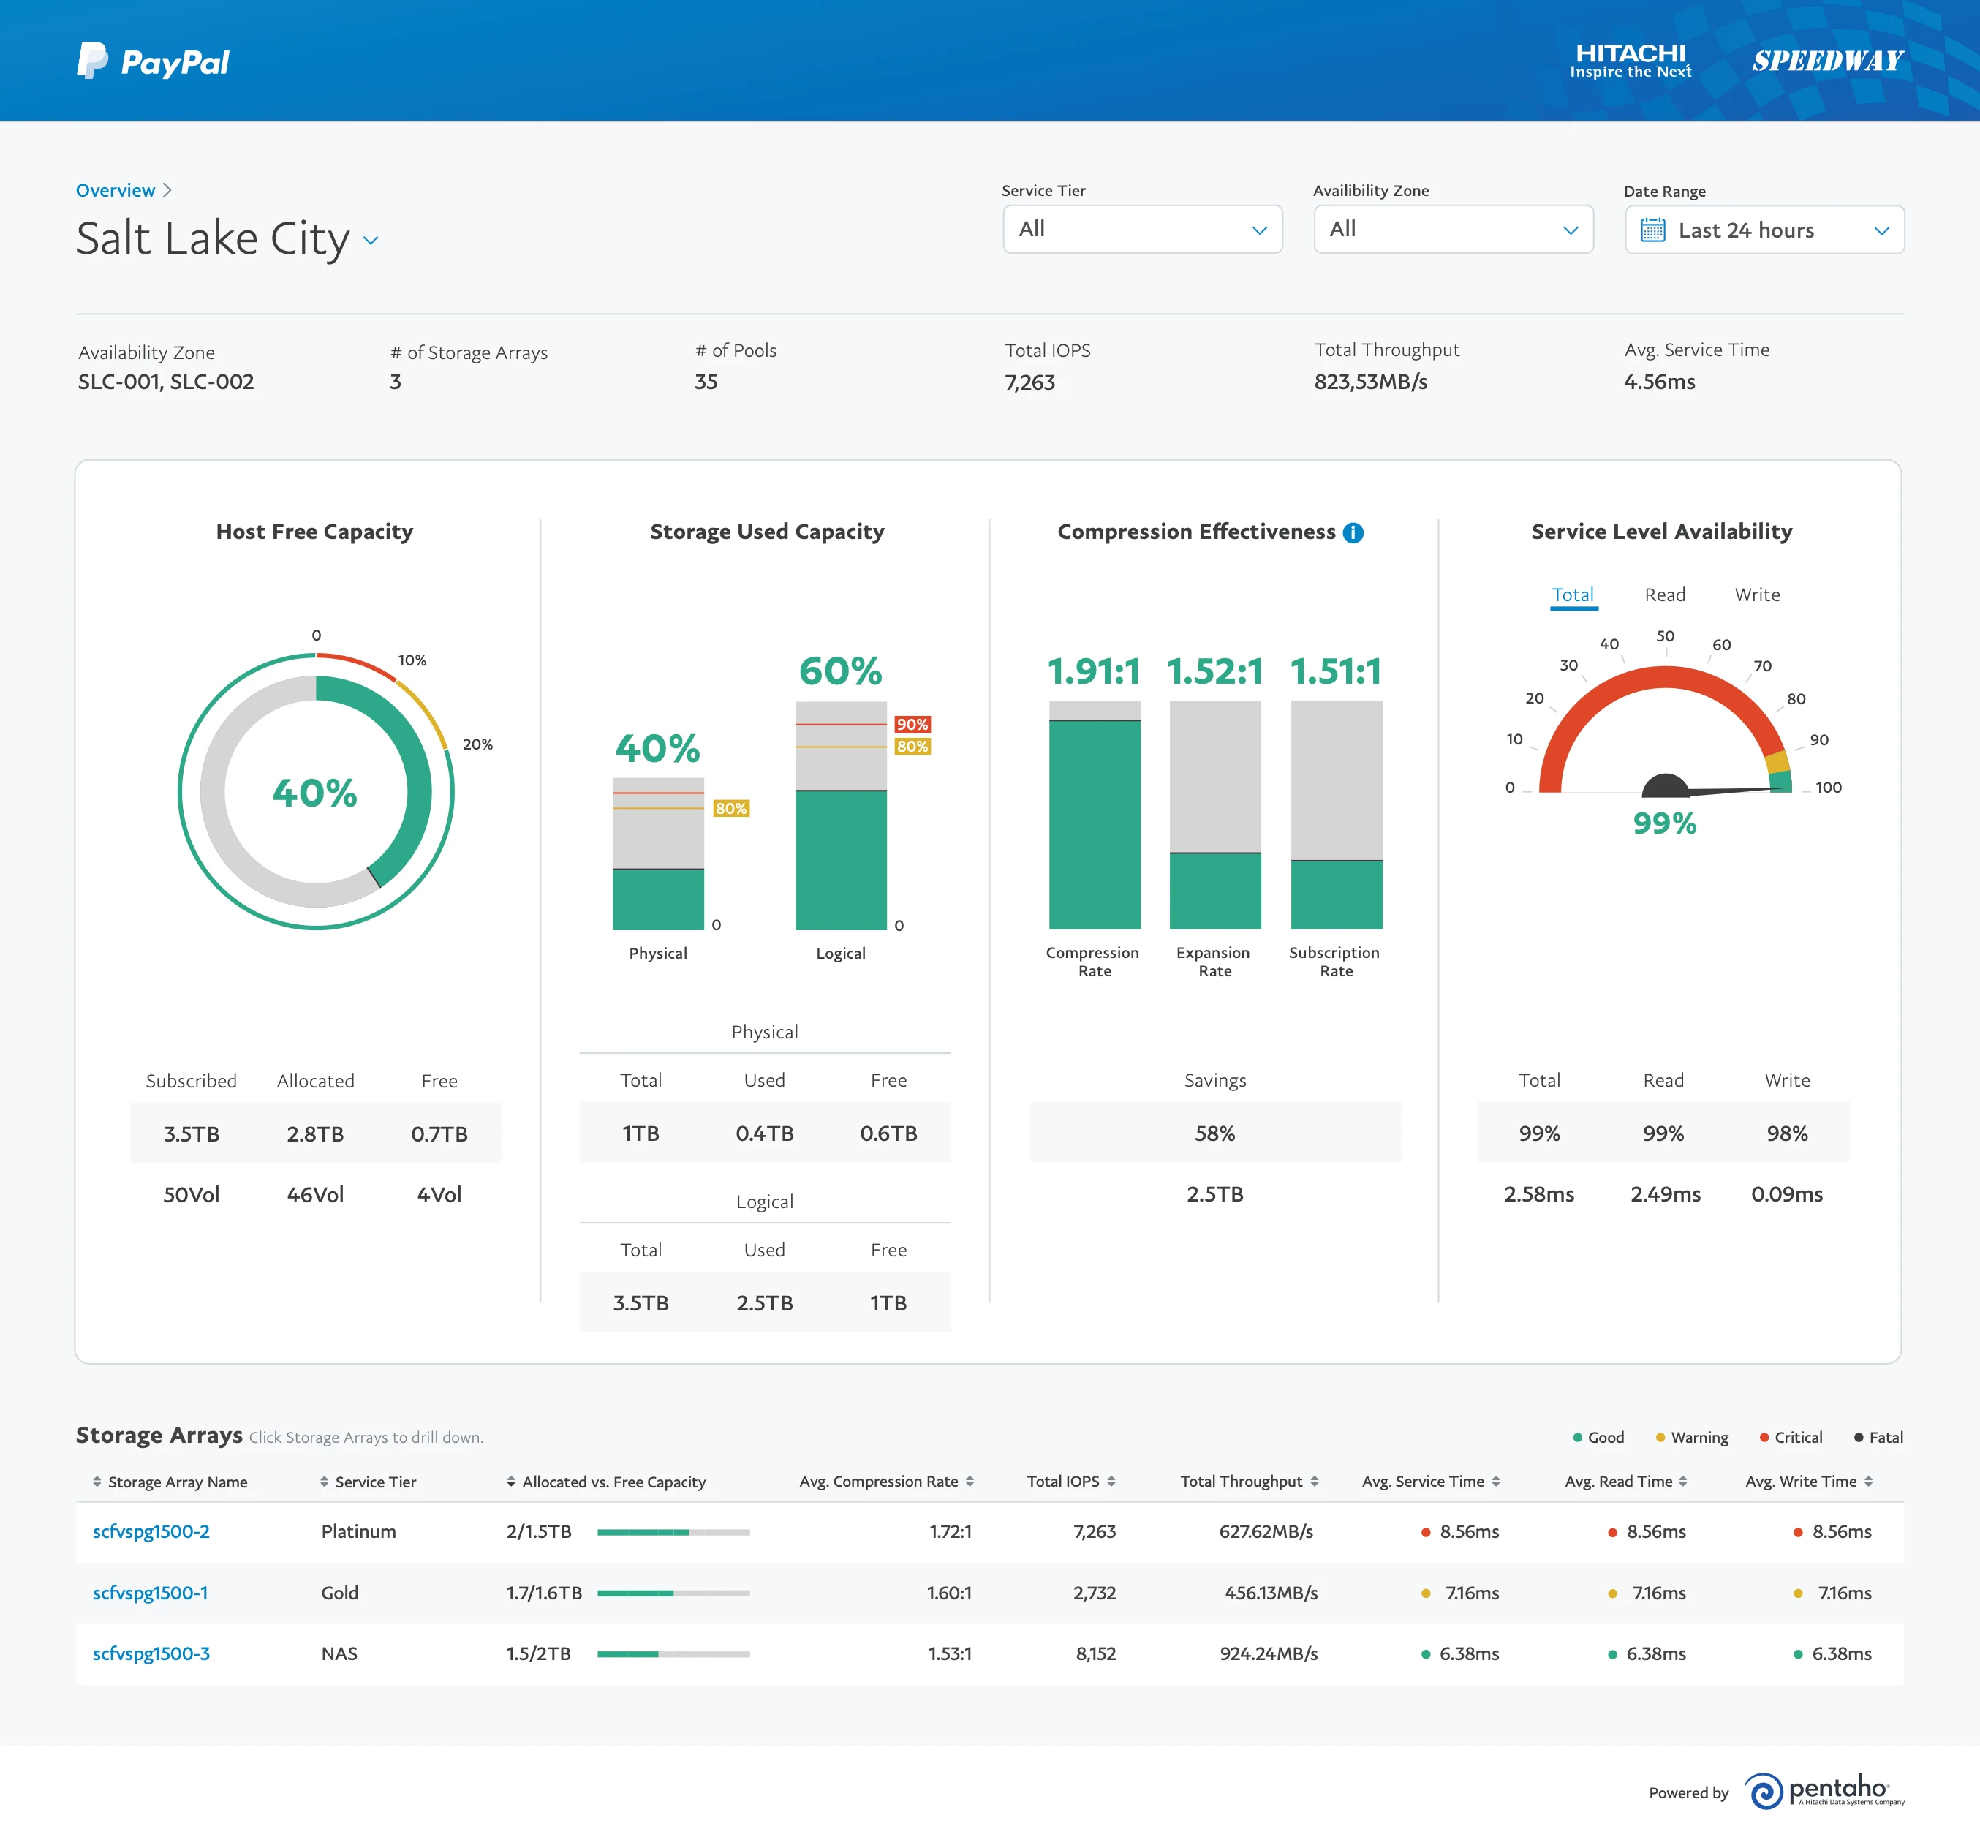The height and width of the screenshot is (1837, 1980).
Task: Click the PayPal logo
Action: tap(153, 61)
